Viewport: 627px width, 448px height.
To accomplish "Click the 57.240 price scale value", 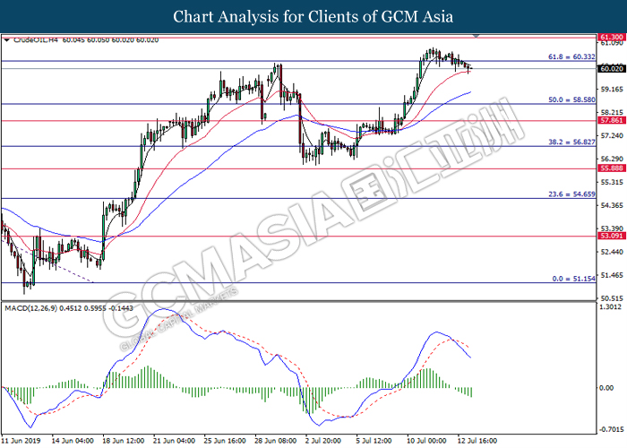I will [612, 135].
